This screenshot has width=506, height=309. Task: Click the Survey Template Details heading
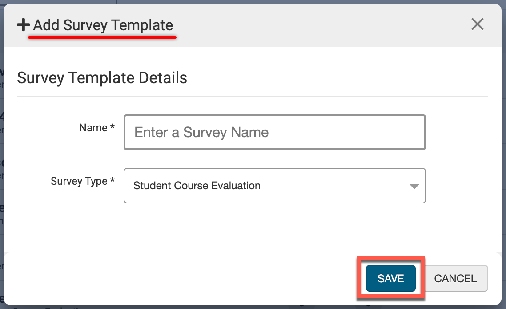102,78
